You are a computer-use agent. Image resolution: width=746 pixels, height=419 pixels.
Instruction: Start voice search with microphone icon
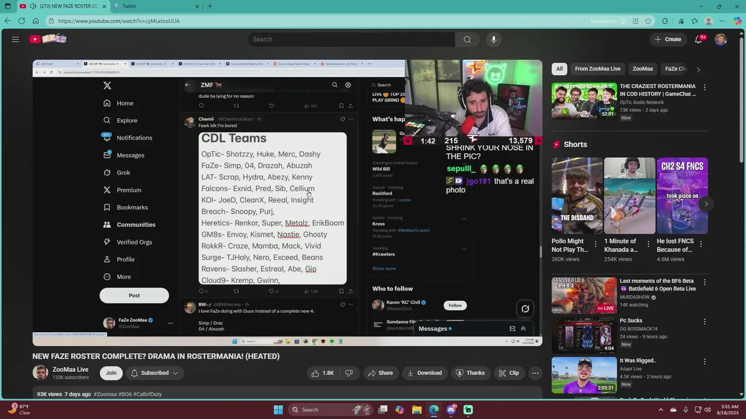point(494,39)
